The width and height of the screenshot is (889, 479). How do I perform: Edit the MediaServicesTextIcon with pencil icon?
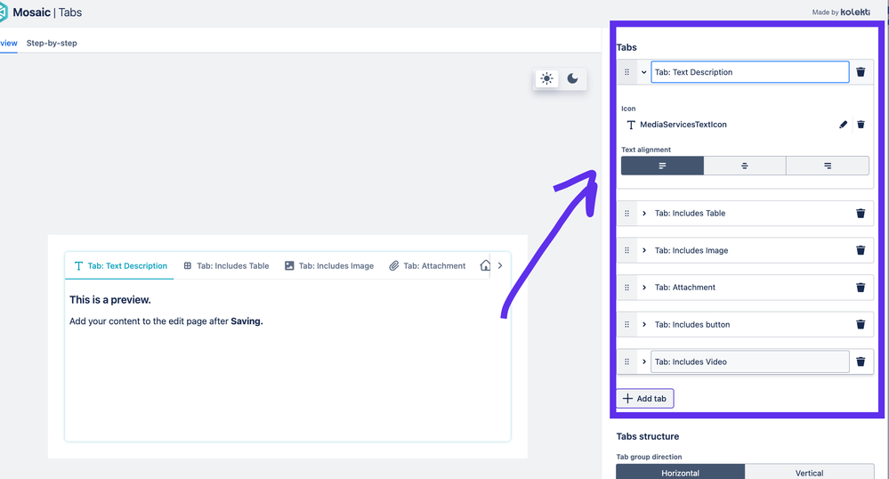pos(843,125)
